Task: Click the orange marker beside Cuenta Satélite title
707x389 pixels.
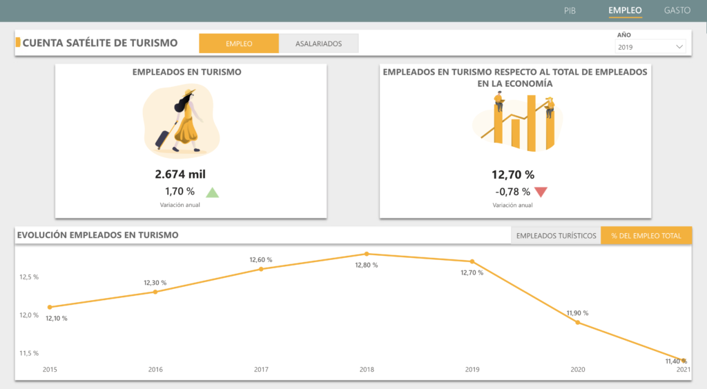Action: pos(18,43)
